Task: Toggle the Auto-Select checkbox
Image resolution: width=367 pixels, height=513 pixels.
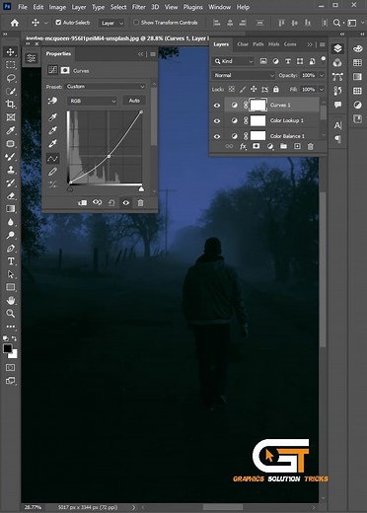Action: click(x=58, y=23)
